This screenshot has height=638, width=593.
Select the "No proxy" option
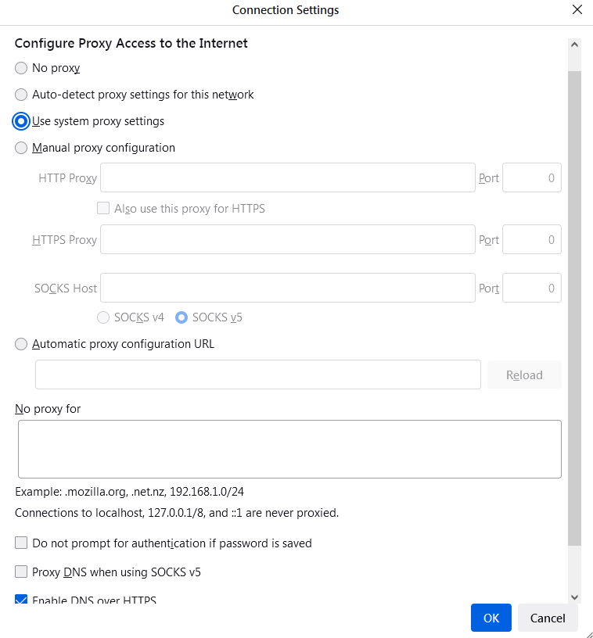pyautogui.click(x=21, y=68)
